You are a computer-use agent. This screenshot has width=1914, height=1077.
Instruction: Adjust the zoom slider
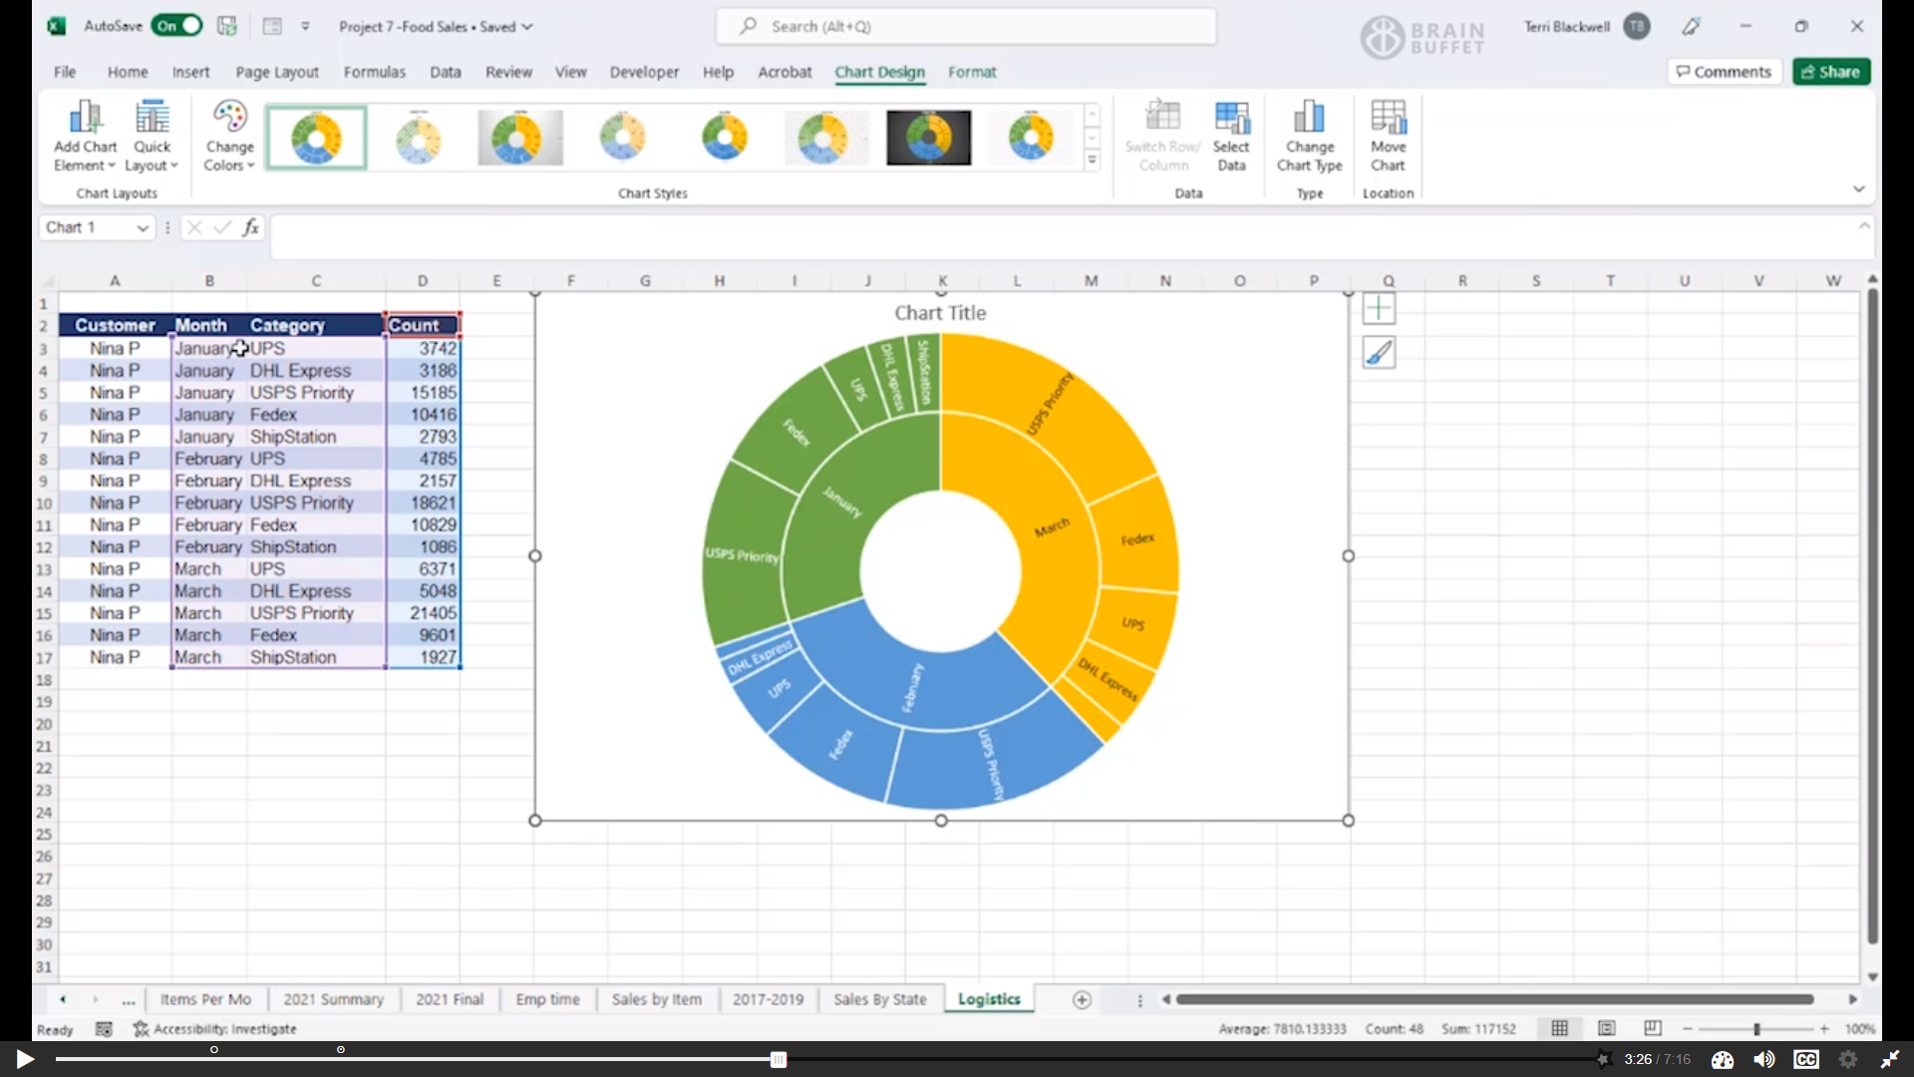1754,1028
